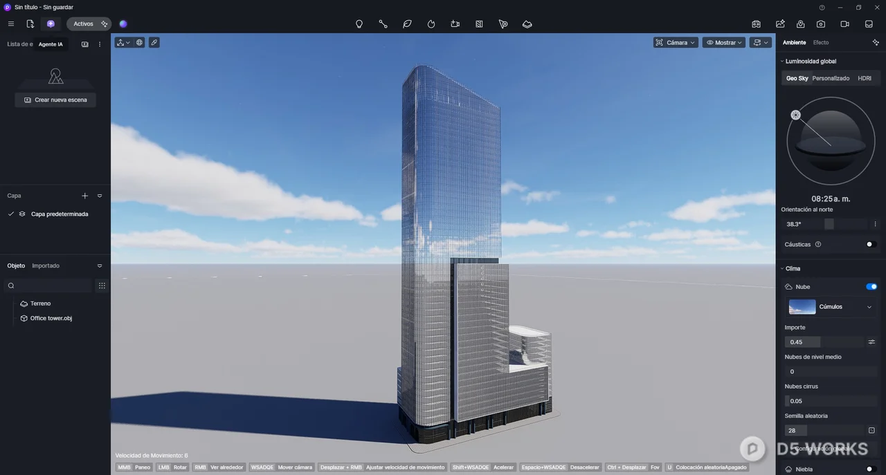
Task: Randomize the seed with dice icon
Action: coord(871,430)
